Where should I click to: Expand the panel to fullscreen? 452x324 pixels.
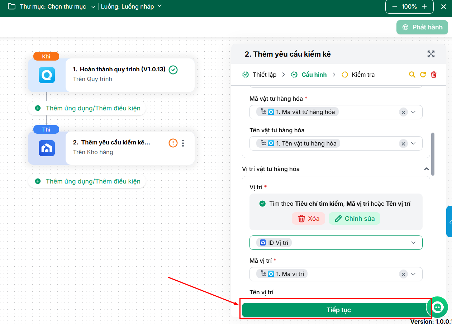pos(431,54)
